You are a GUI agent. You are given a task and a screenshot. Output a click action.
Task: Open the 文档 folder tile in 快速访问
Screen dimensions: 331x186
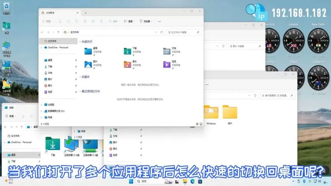(171, 51)
